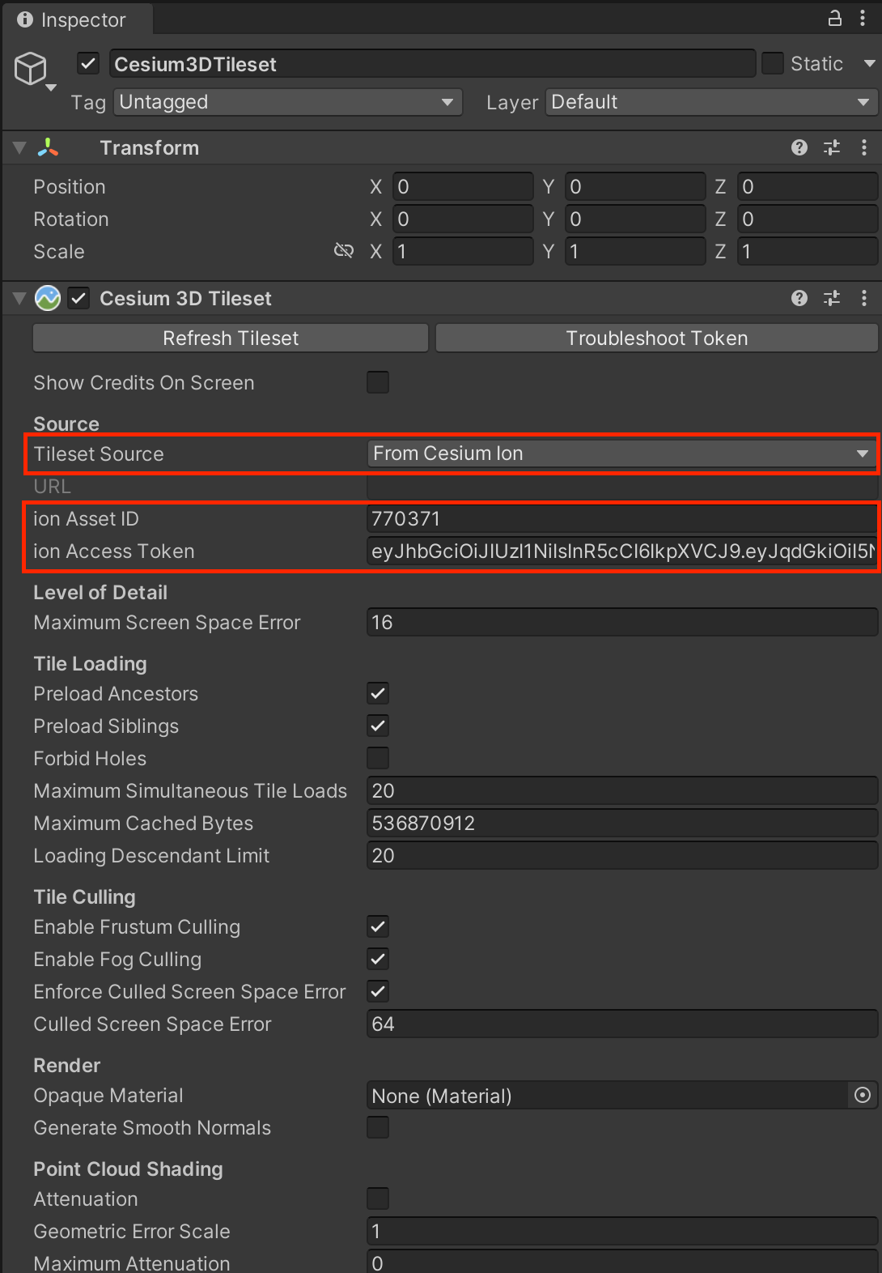Click the Refresh Tileset button
This screenshot has width=882, height=1273.
231,338
